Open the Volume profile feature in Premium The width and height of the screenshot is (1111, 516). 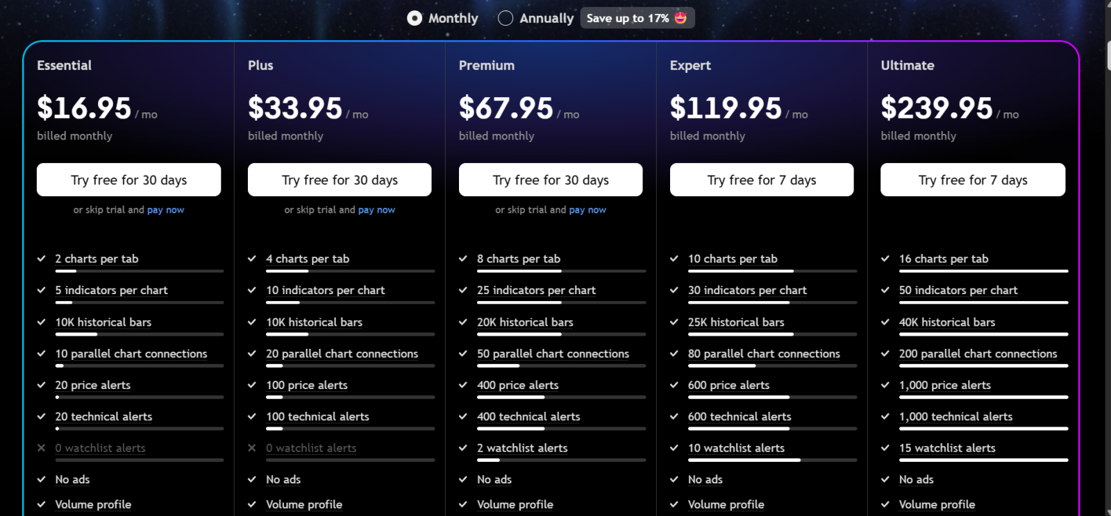[x=515, y=504]
